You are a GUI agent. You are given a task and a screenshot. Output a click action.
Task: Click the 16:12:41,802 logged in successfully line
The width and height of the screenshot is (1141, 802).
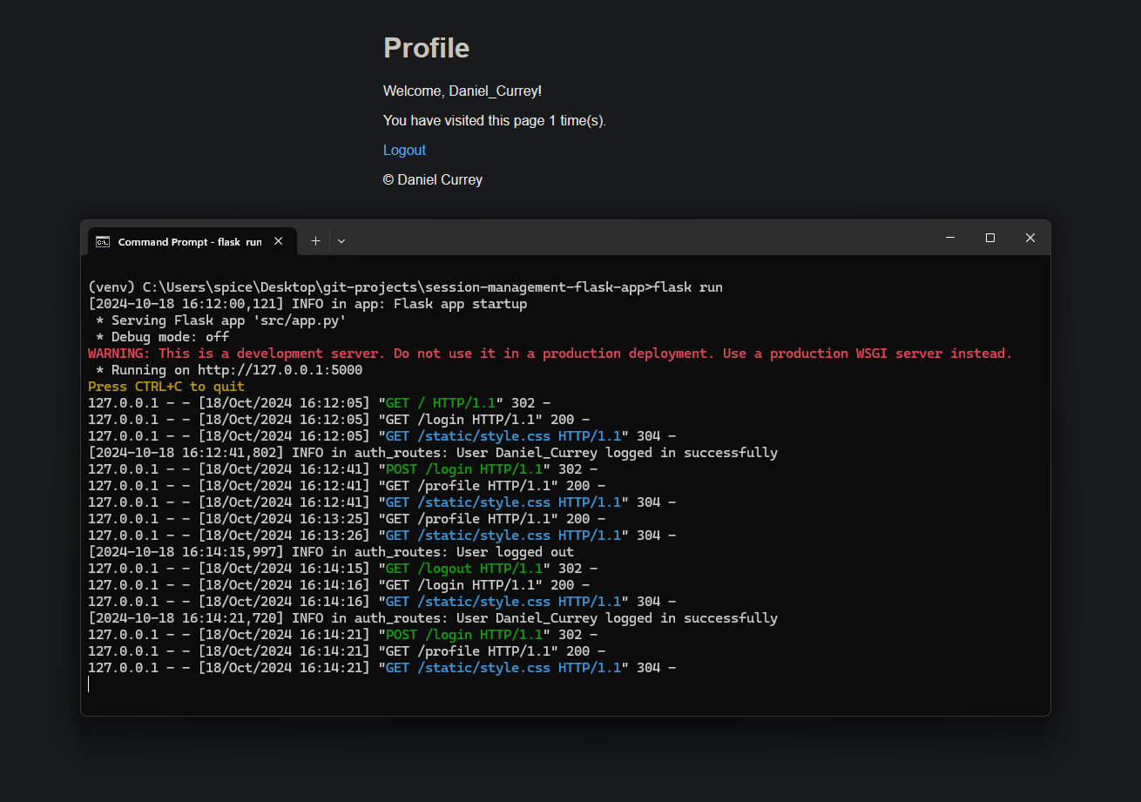[433, 453]
